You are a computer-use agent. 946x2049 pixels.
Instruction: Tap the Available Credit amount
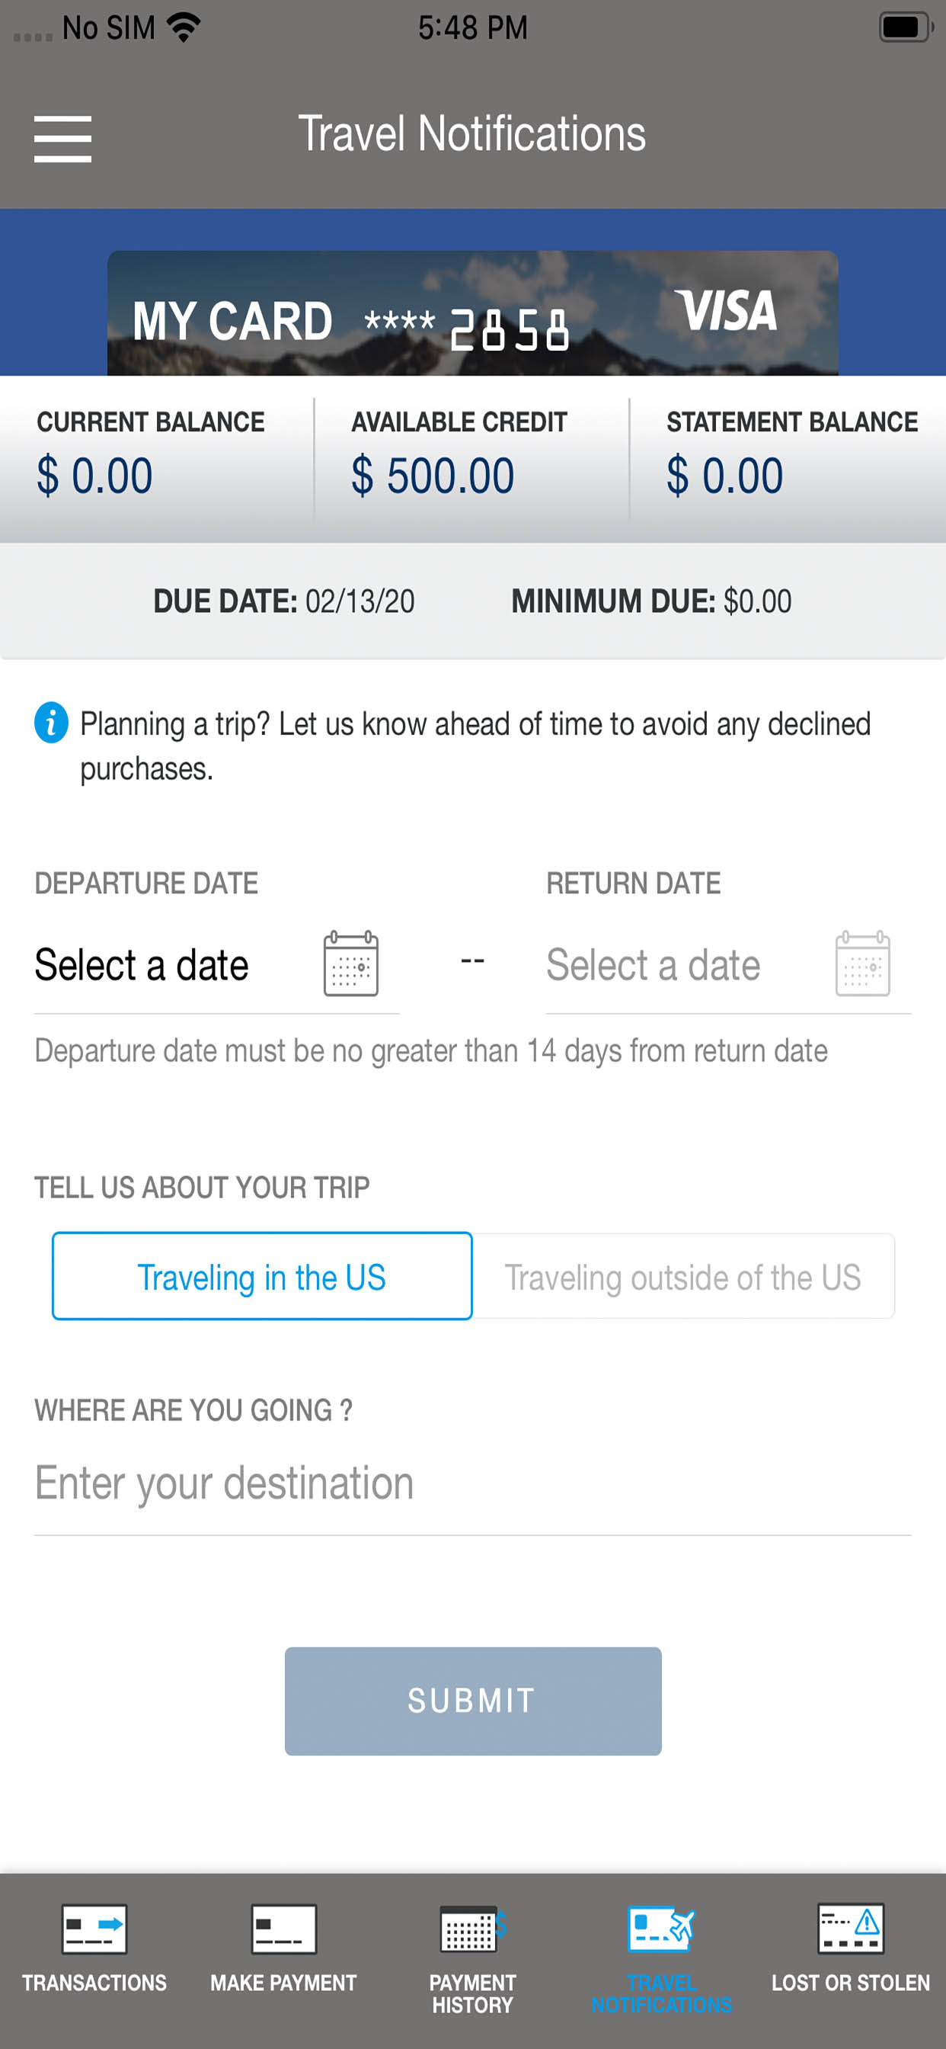433,476
